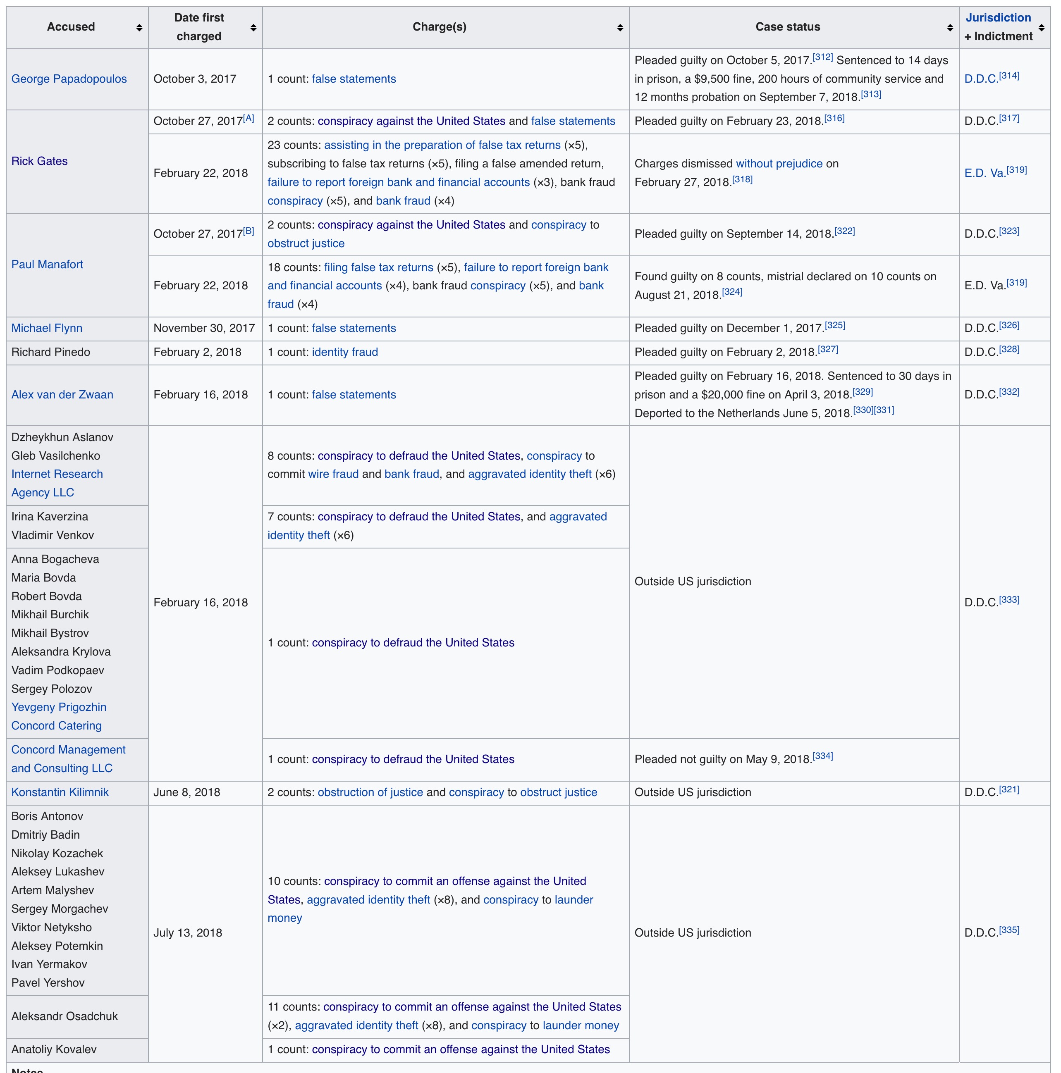Viewport: 1061px width, 1073px height.
Task: Open E.D. Va. link in Rick Gates row
Action: tap(985, 173)
